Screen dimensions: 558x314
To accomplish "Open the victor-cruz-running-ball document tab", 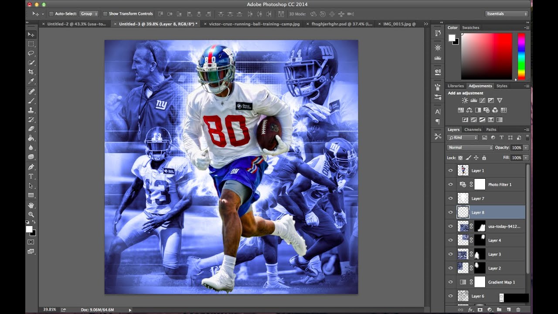I will coord(254,24).
